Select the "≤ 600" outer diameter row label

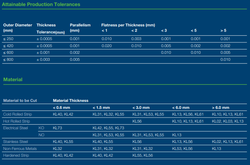pos(8,52)
